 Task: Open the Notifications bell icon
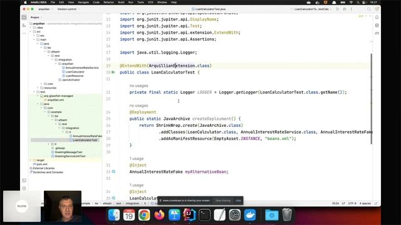tap(377, 17)
